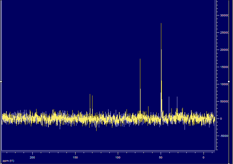Viewport: 233px width, 164px height.
Task: Click the '10000' intensity axis label
Action: click(224, 84)
